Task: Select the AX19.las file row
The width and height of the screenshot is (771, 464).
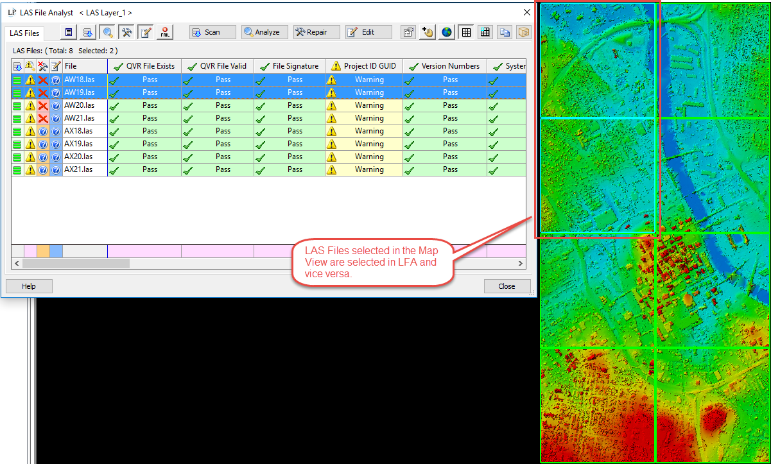Action: click(x=268, y=144)
